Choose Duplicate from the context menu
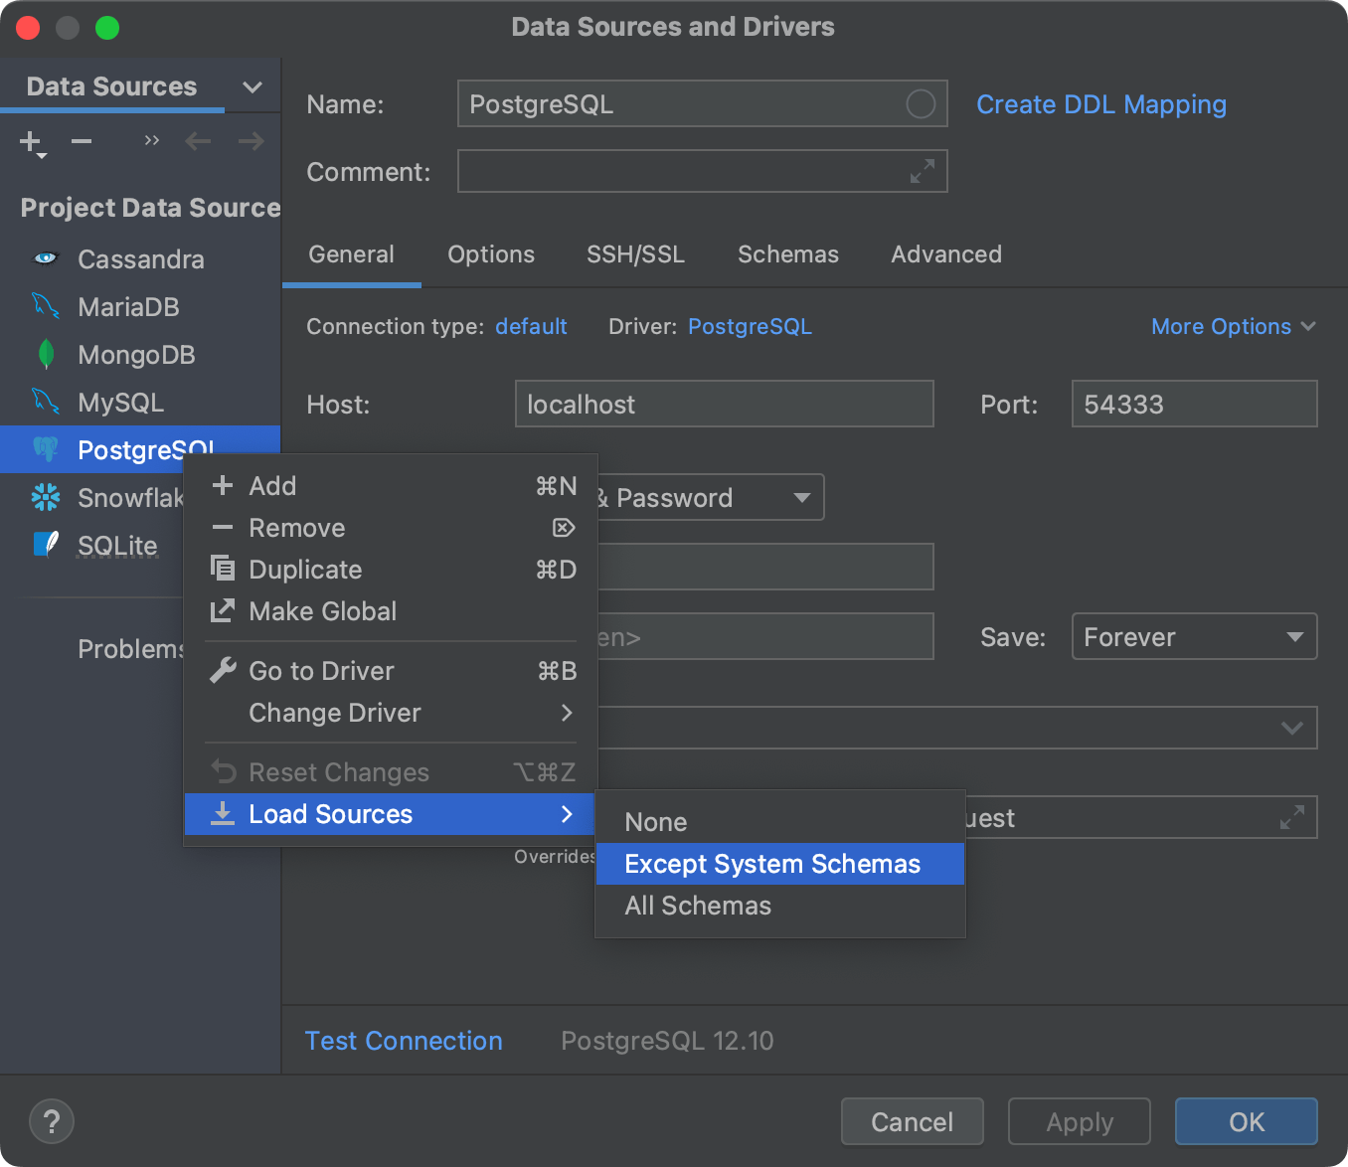The width and height of the screenshot is (1348, 1167). click(x=305, y=570)
